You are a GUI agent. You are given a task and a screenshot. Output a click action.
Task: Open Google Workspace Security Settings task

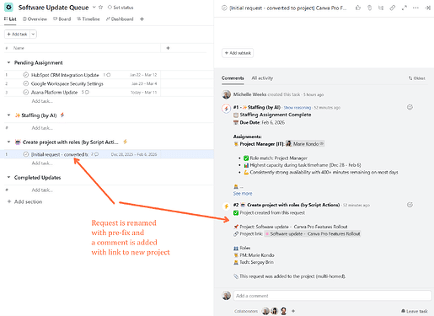click(x=67, y=83)
